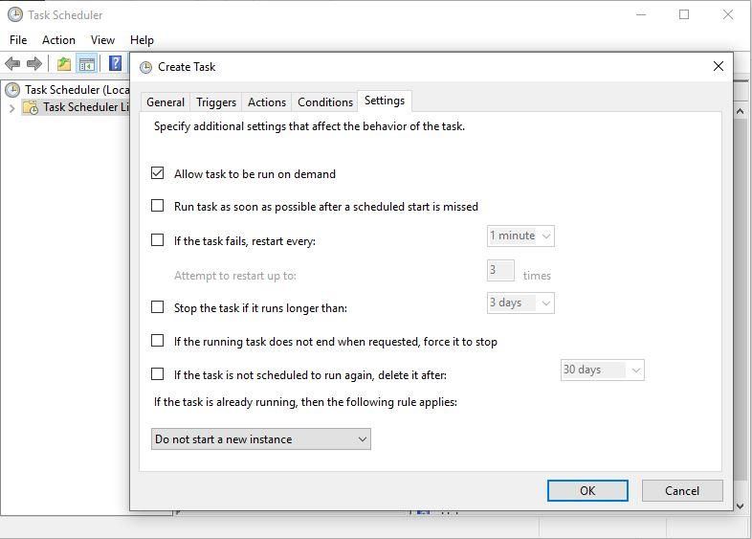Image resolution: width=752 pixels, height=539 pixels.
Task: Select the Settings tab
Action: [385, 101]
